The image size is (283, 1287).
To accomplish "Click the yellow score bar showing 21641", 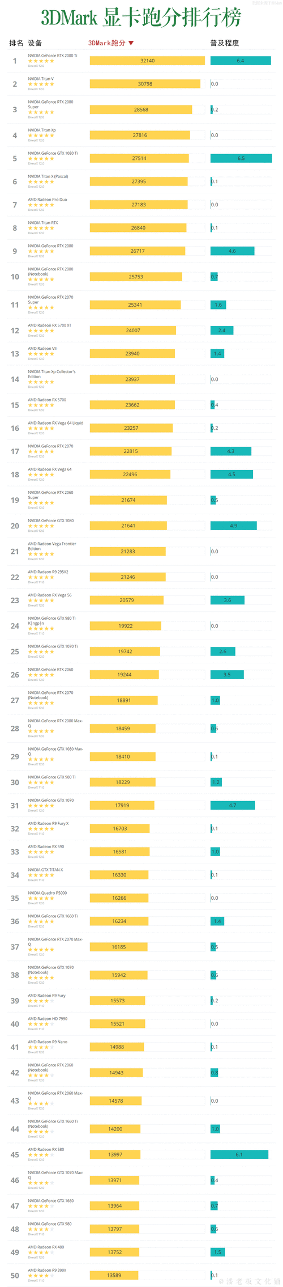I will 128,526.
